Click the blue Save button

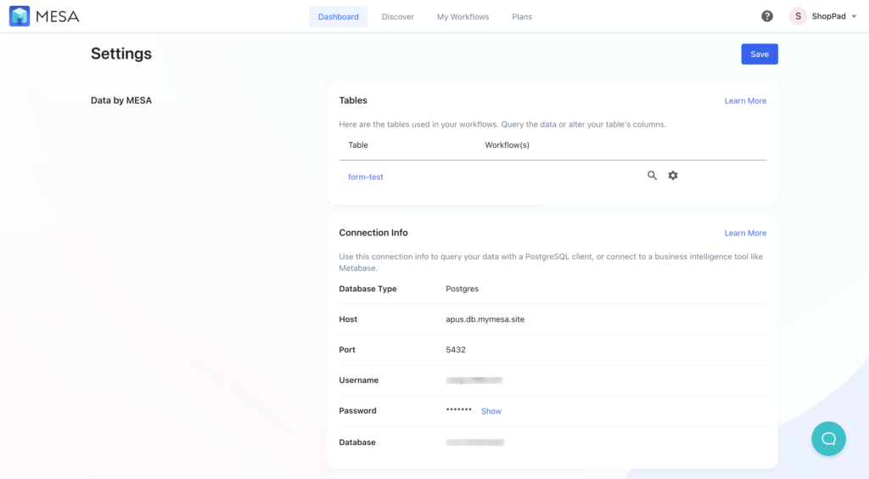tap(760, 54)
